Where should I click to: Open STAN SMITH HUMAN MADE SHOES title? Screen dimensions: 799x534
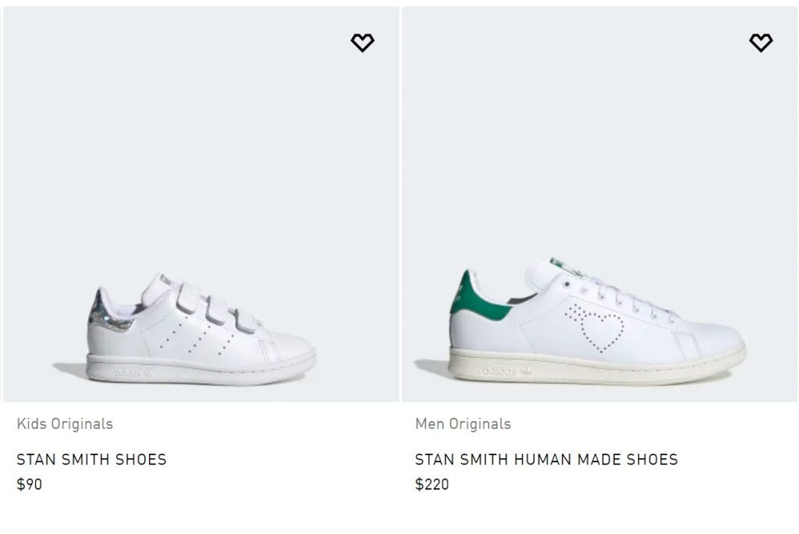[x=546, y=459]
